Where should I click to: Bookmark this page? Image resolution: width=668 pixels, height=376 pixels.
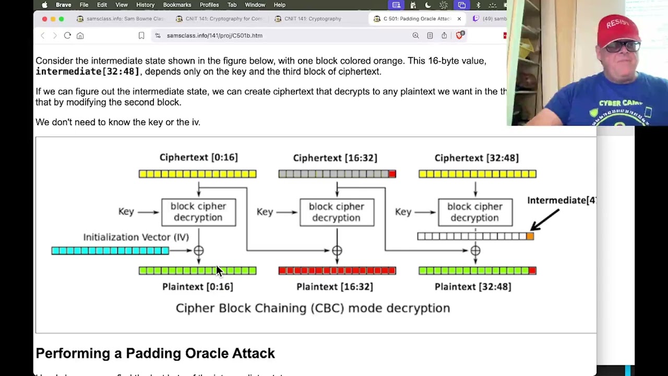tap(141, 36)
